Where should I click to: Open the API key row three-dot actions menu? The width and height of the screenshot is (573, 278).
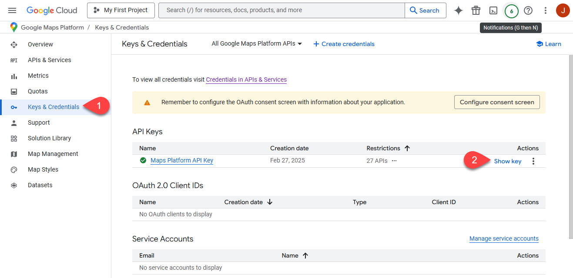click(x=533, y=161)
